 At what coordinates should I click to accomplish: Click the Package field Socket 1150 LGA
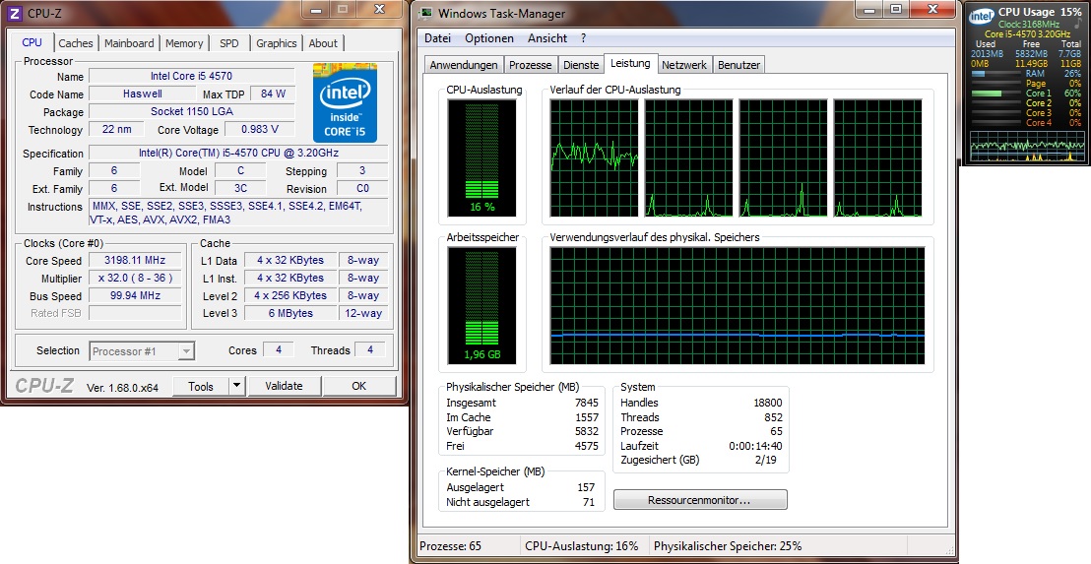pyautogui.click(x=191, y=111)
